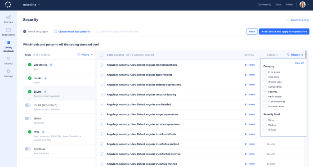313x167 pixels.
Task: Toggle the select-all Code patterns checkbox
Action: click(102, 55)
